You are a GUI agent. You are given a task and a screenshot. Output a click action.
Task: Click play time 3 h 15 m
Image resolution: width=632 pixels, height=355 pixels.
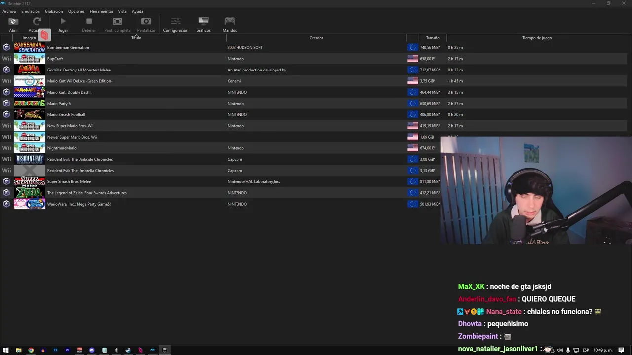[455, 92]
